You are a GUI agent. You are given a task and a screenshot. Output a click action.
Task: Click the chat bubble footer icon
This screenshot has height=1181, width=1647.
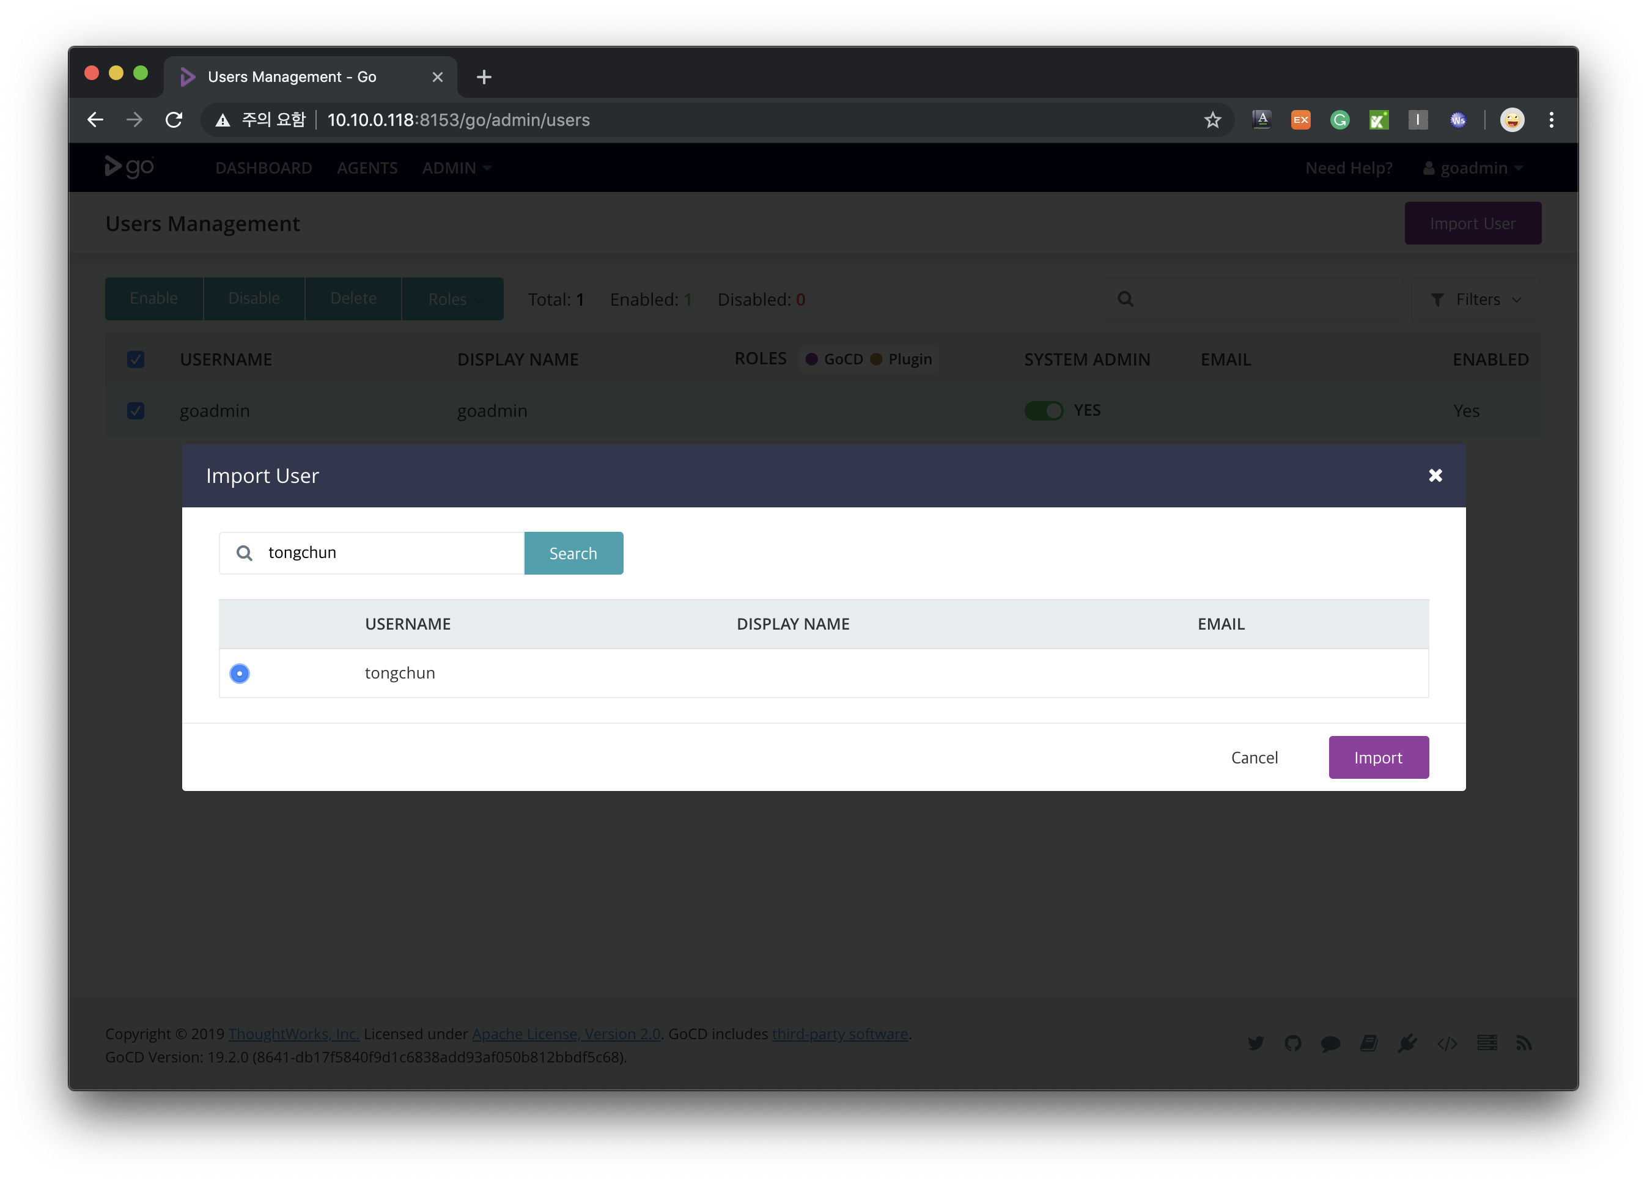coord(1330,1043)
